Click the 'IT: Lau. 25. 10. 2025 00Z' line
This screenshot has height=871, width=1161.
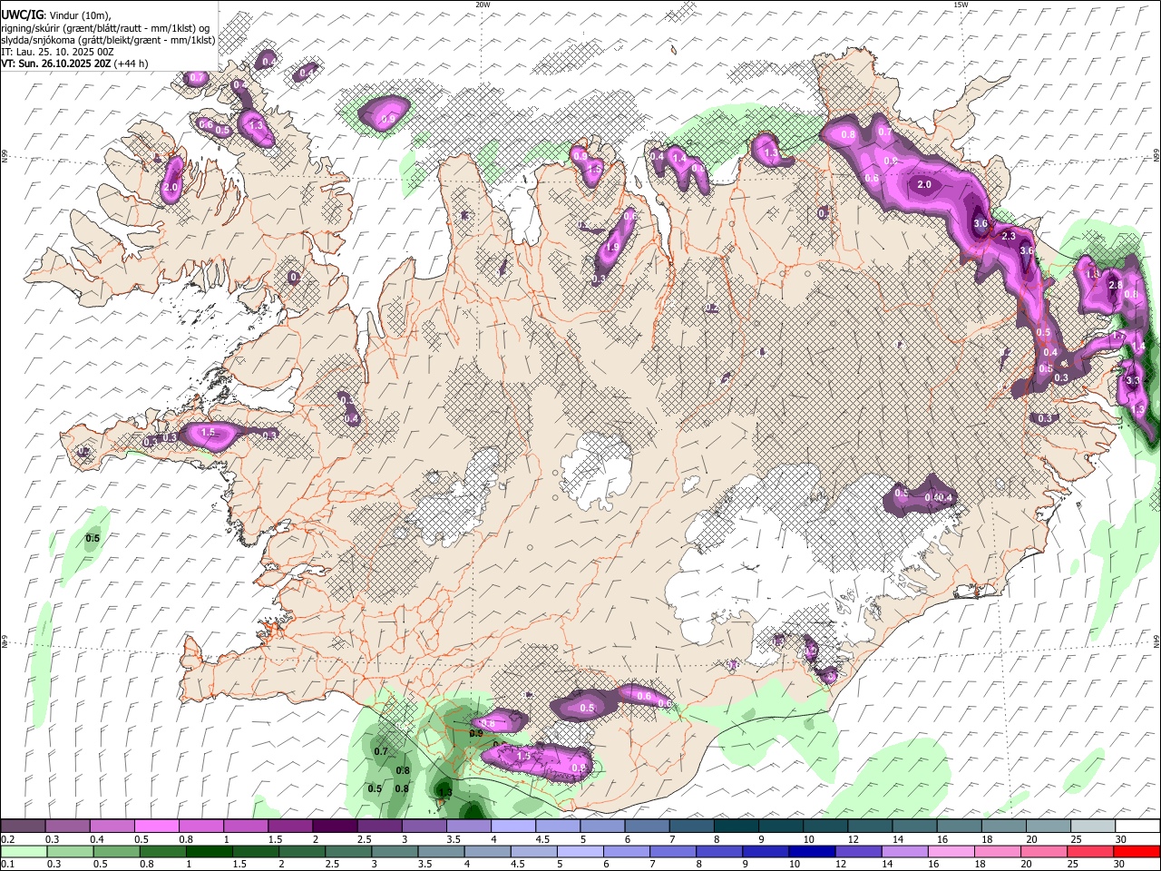57,52
